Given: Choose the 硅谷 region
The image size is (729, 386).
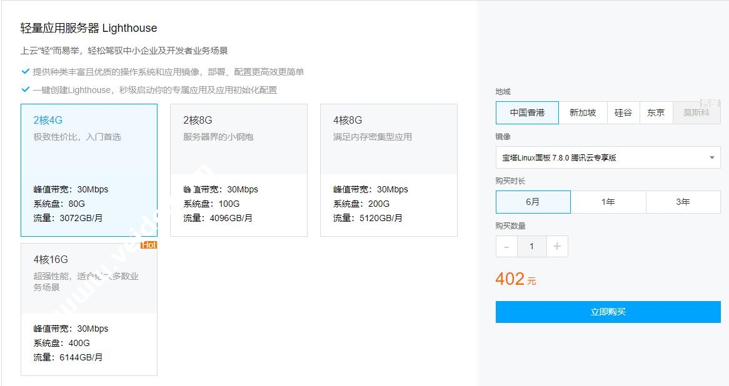Looking at the screenshot, I should [x=623, y=113].
